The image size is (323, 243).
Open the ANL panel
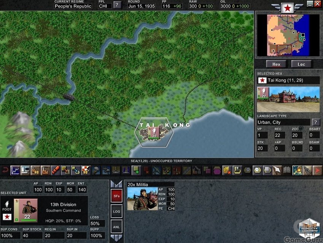click(x=116, y=227)
